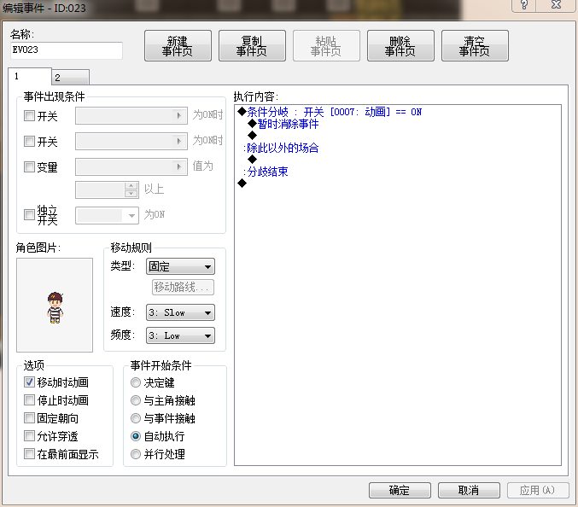Click the help question mark icon
The image size is (578, 507).
click(x=523, y=5)
